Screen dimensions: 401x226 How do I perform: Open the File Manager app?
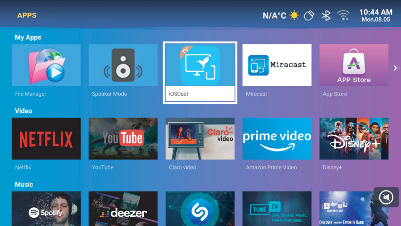point(46,65)
